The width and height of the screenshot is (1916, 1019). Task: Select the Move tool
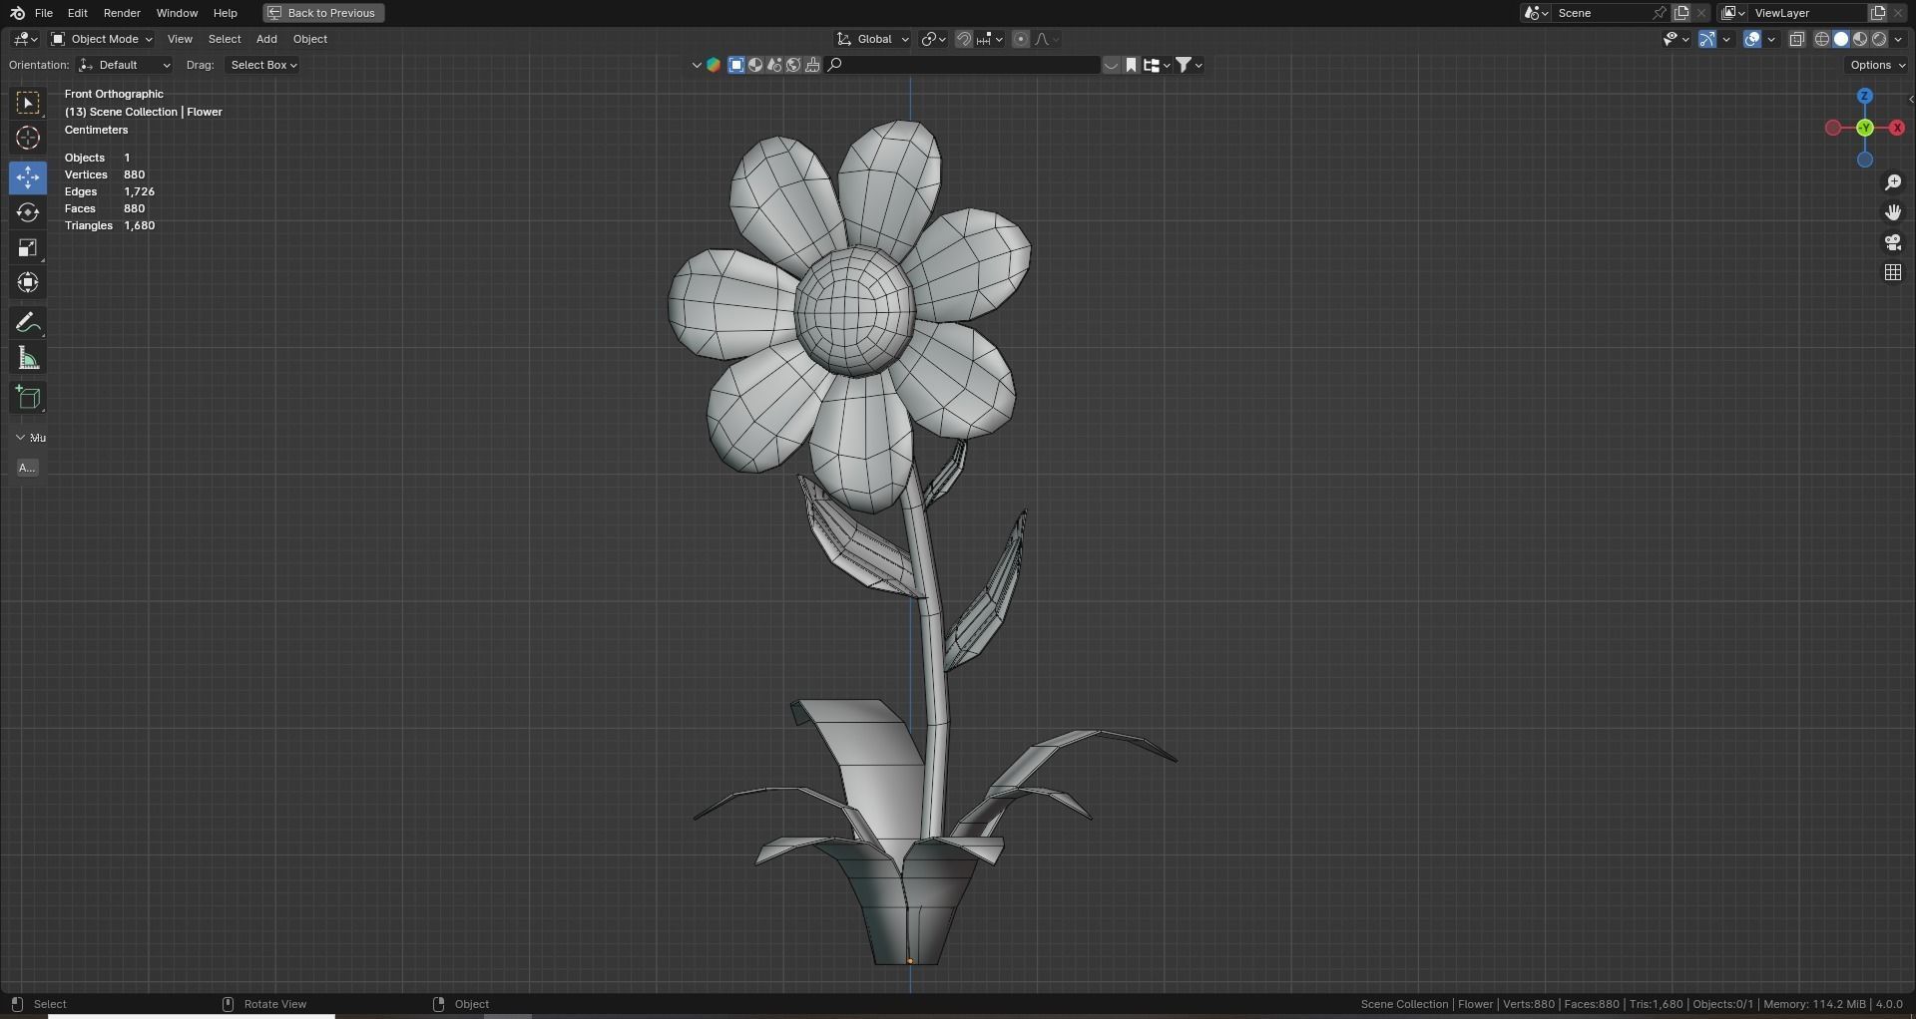point(28,177)
